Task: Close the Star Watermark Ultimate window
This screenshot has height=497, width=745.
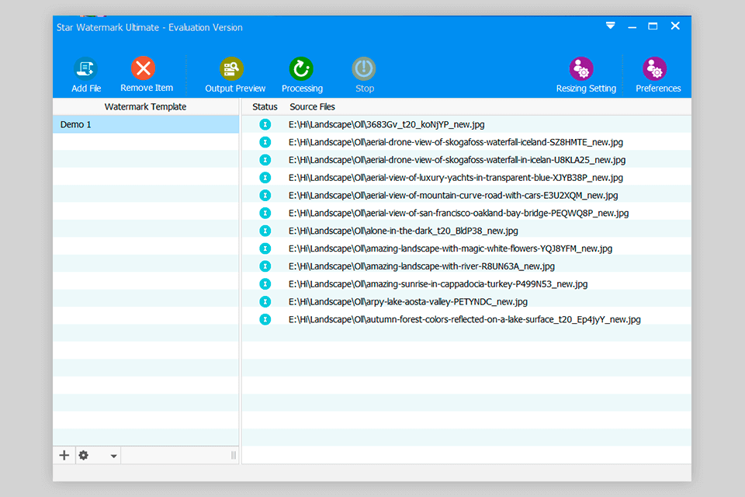Action: (675, 26)
